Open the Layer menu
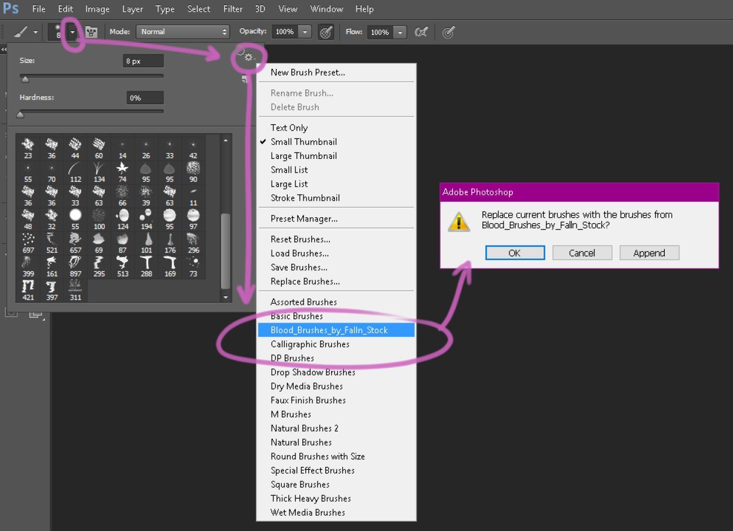 click(x=132, y=9)
